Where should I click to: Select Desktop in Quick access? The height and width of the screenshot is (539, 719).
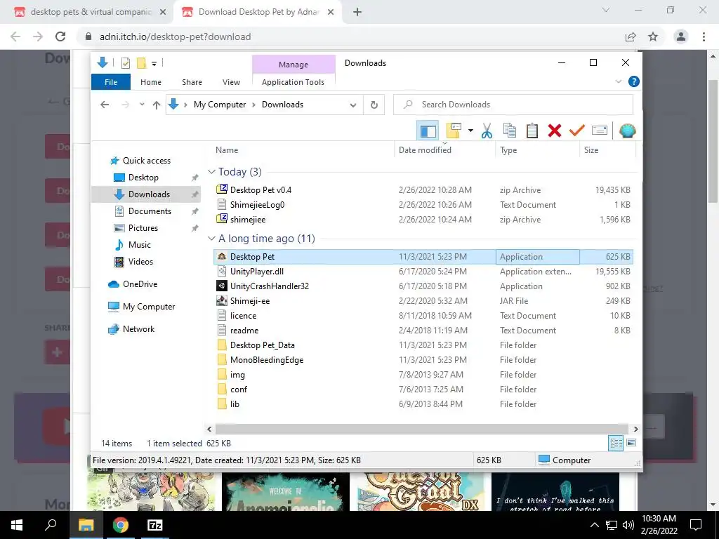(143, 178)
